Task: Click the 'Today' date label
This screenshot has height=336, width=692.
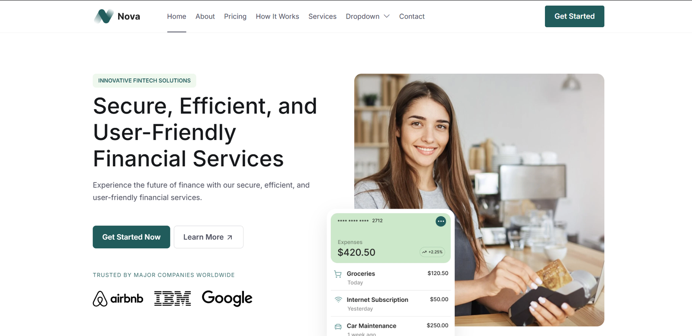Action: (x=355, y=283)
